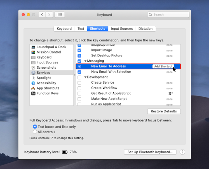
Task: Click the Add Shortcut button
Action: (163, 67)
